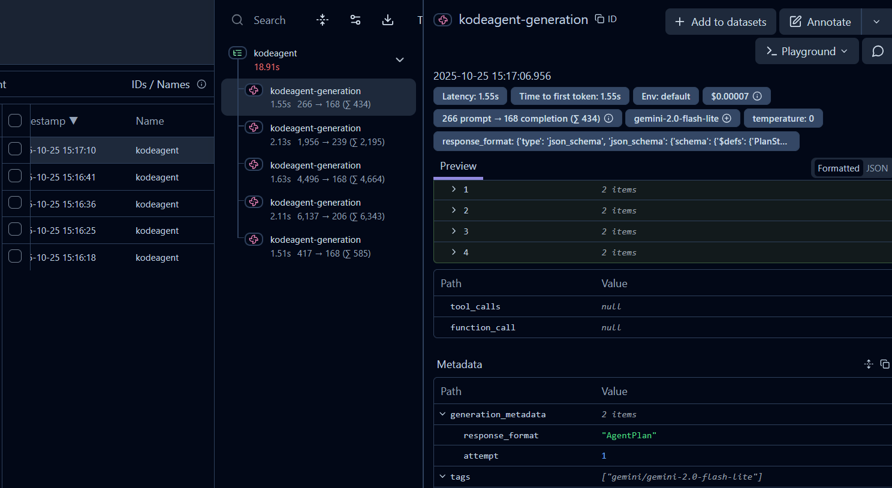Click info icon beside IDs / Names column
Image resolution: width=892 pixels, height=488 pixels.
[201, 85]
